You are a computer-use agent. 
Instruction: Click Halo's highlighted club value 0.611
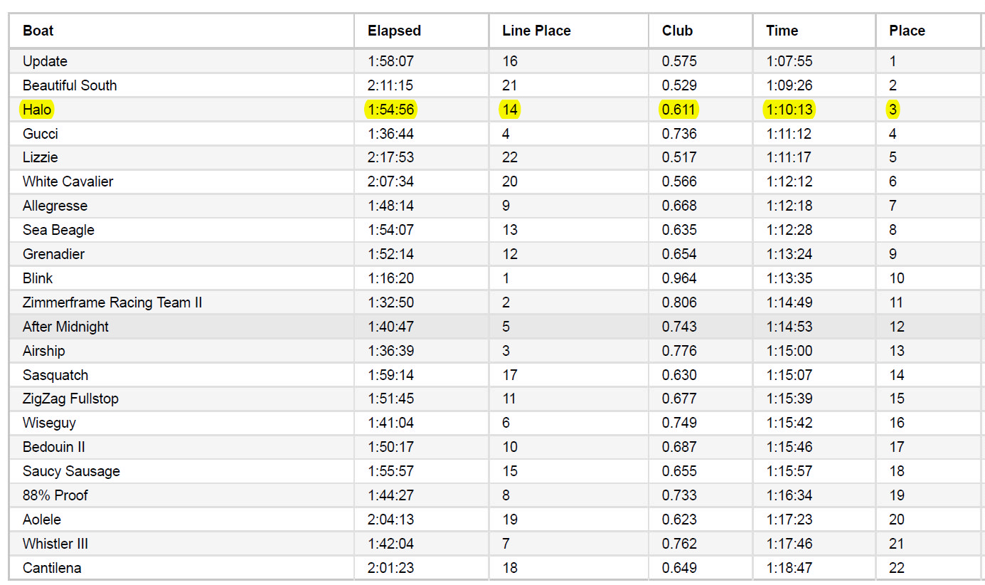[x=679, y=110]
